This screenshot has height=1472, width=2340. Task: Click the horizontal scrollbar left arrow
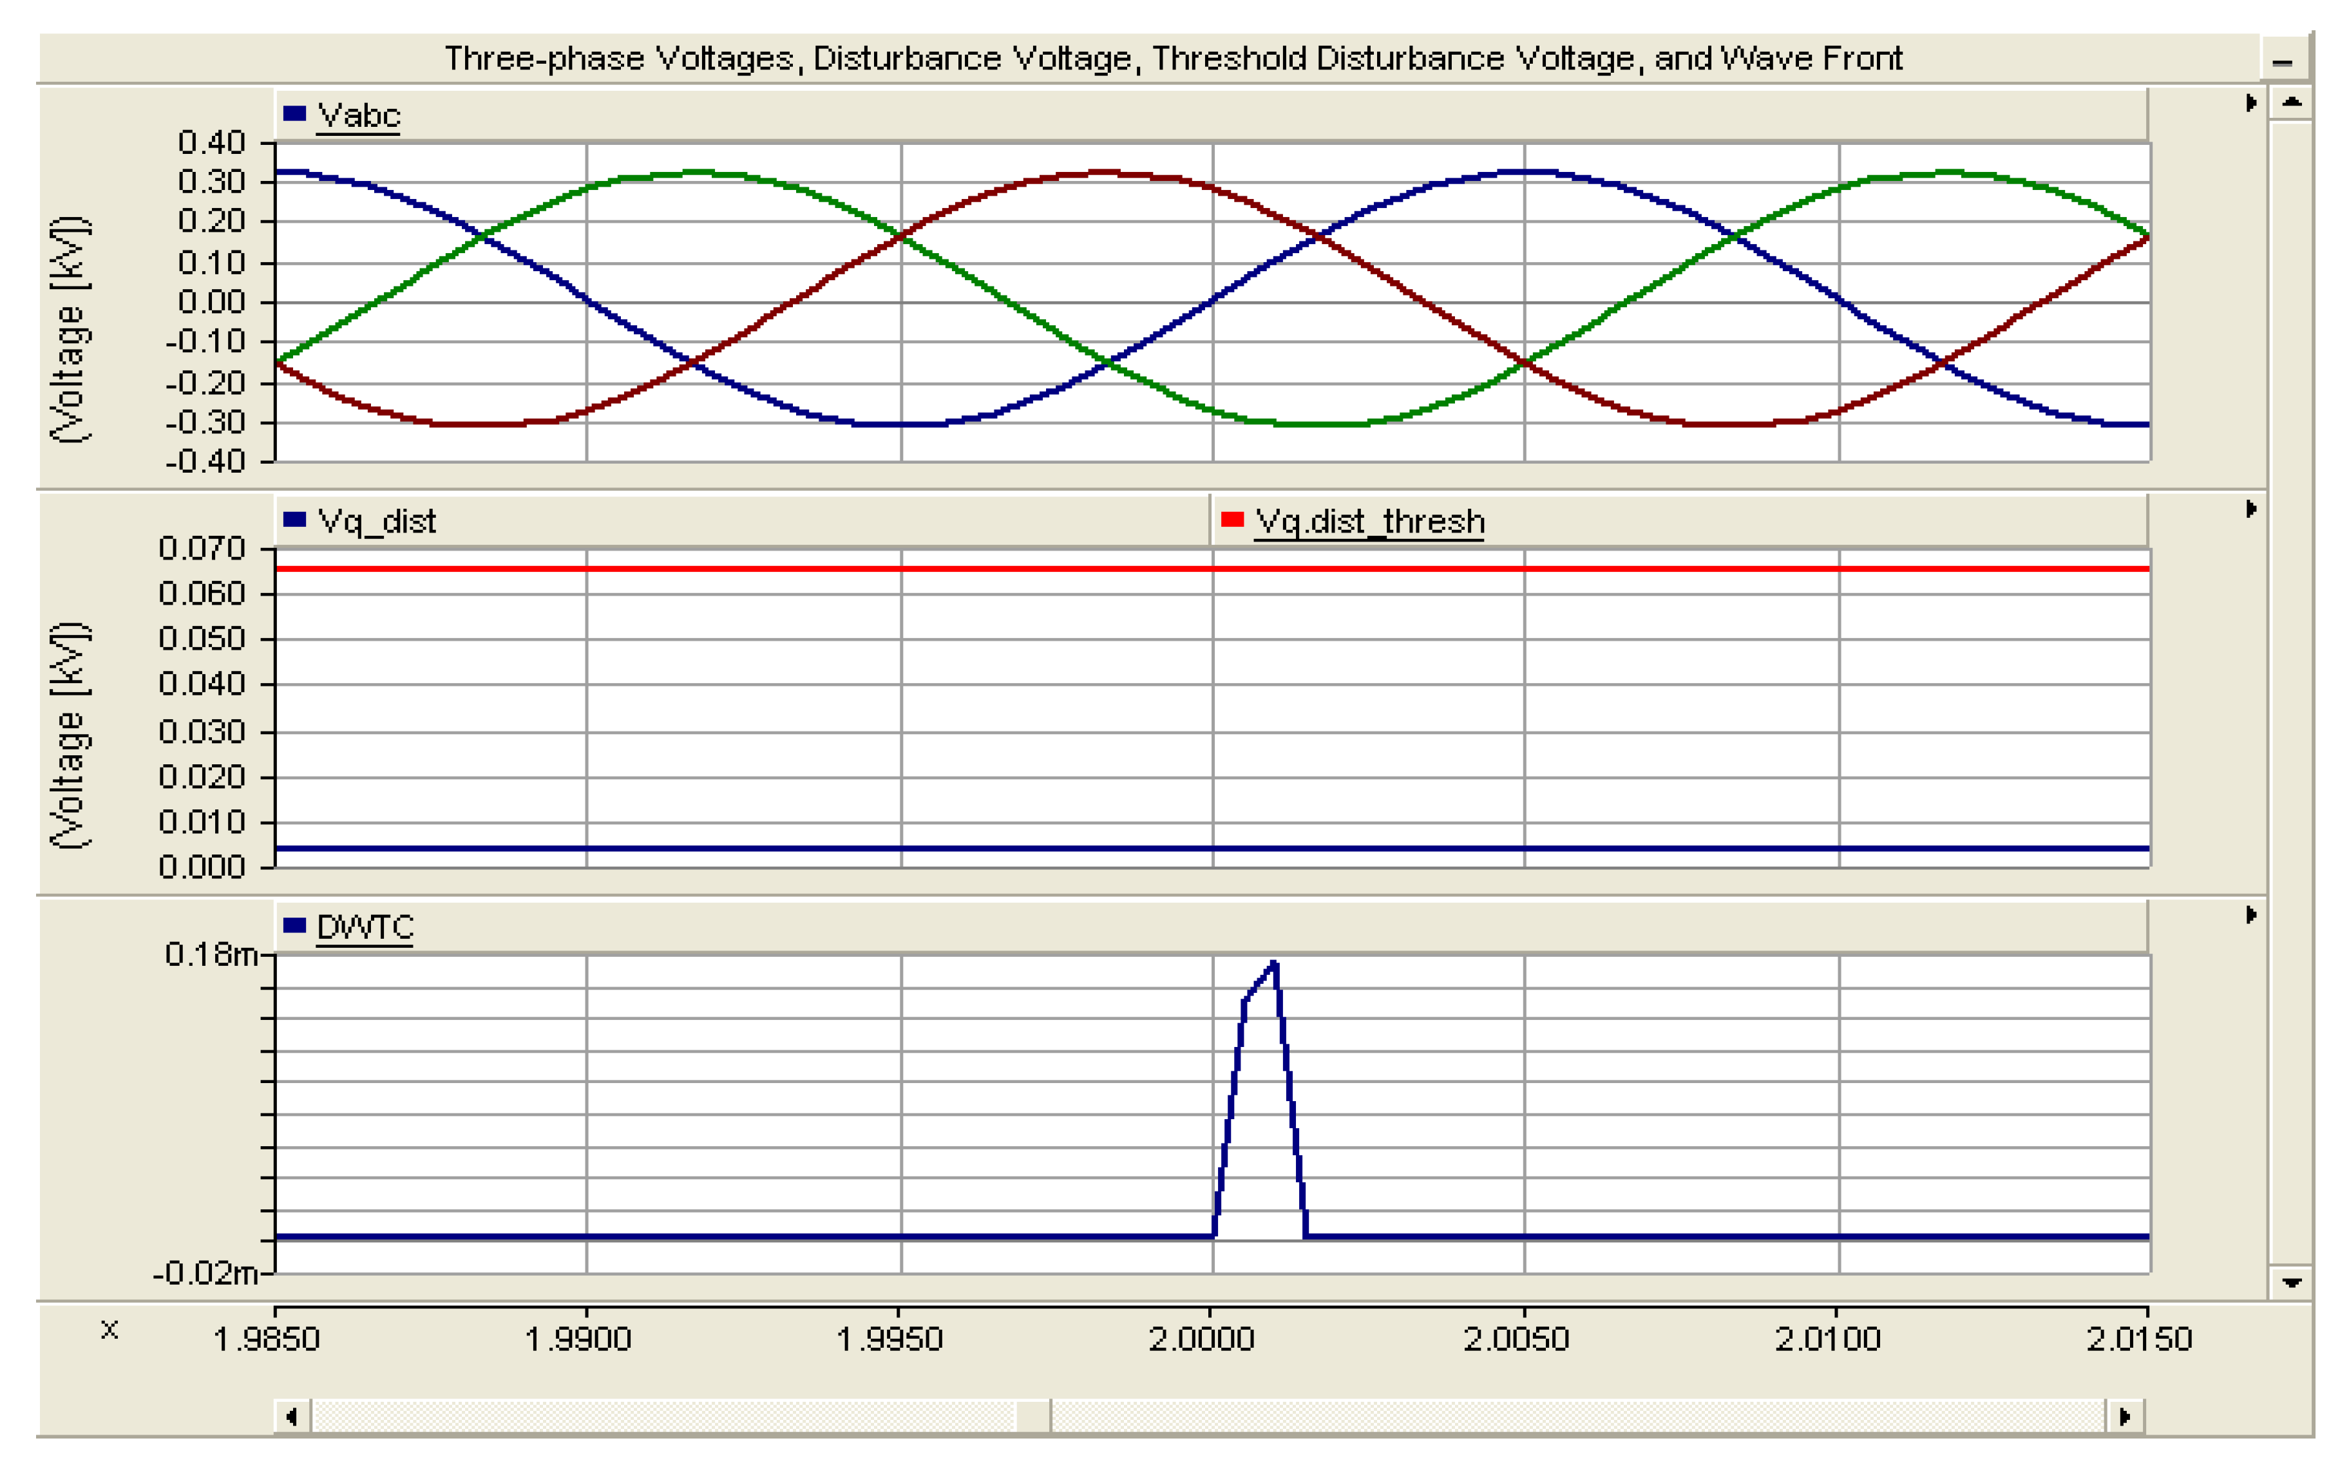click(292, 1417)
